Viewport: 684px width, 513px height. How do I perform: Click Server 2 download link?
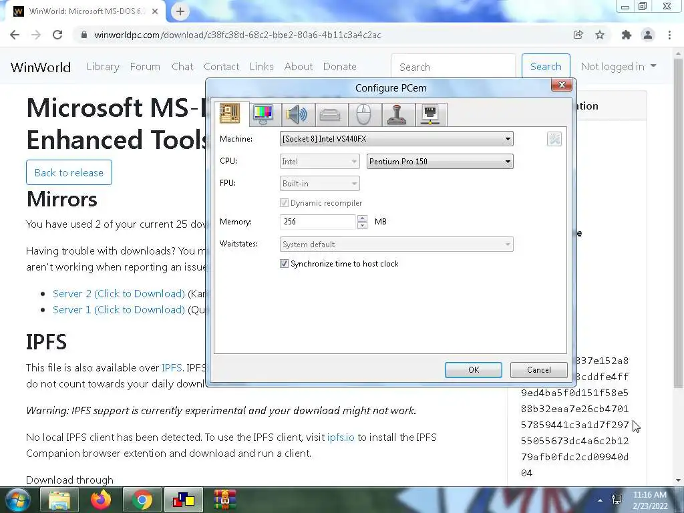tap(119, 294)
